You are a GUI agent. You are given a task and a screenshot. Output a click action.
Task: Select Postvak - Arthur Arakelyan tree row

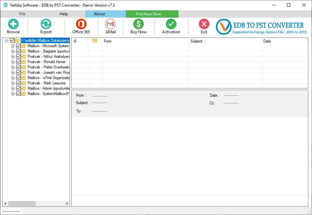(x=48, y=56)
